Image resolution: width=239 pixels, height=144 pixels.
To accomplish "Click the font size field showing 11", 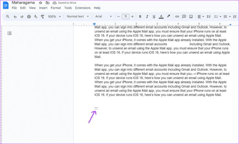I will coord(125,16).
